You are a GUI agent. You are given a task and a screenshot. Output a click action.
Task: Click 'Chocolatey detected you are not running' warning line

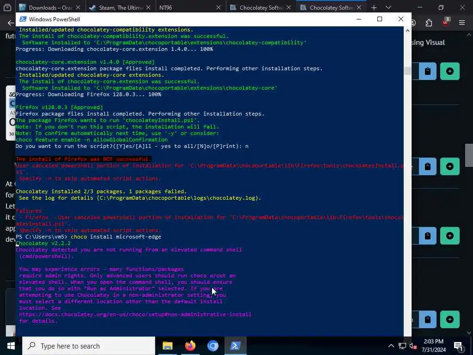point(129,250)
